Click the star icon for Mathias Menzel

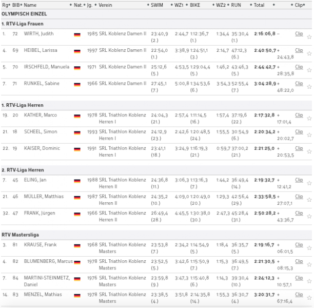309,297
